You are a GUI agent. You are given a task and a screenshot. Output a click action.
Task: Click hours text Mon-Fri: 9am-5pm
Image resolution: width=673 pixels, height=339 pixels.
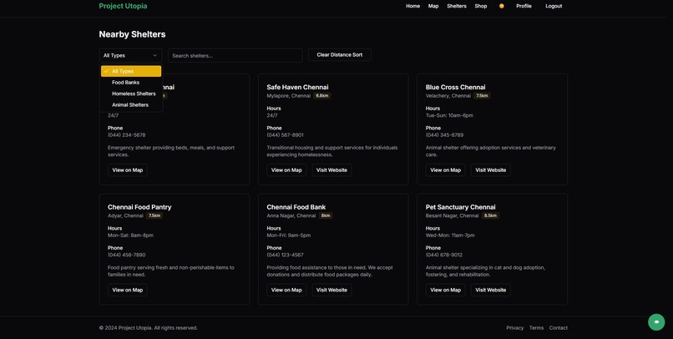click(288, 235)
